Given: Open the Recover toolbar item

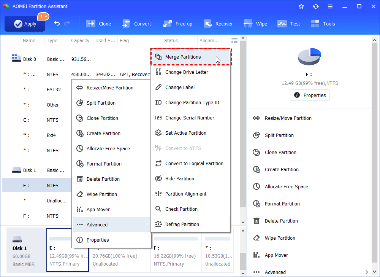Looking at the screenshot, I should [218, 24].
